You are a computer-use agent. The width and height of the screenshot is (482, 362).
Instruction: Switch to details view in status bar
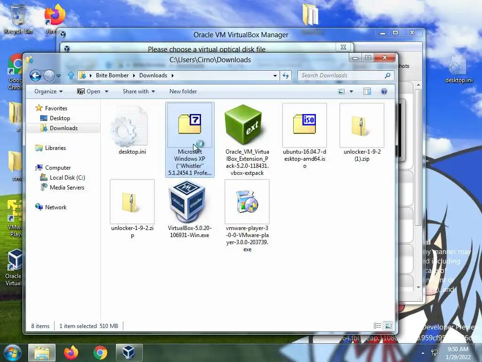[377, 326]
